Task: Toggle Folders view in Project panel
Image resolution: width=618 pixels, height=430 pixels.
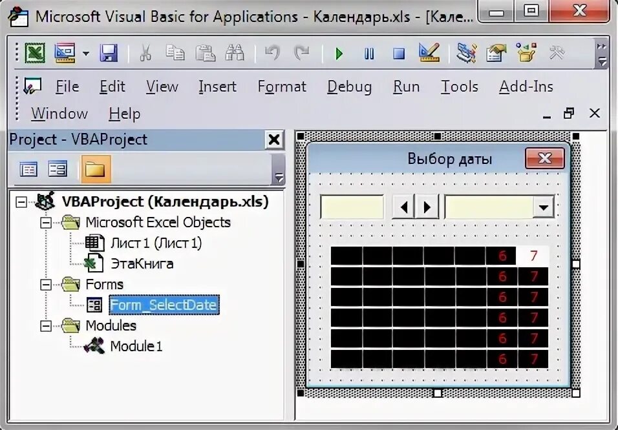Action: [96, 169]
